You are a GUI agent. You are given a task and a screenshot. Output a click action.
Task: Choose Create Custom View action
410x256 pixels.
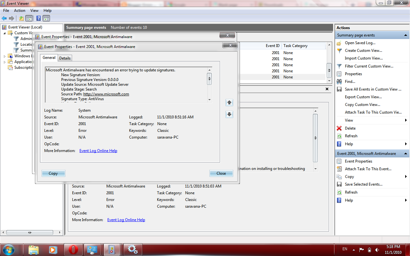(x=364, y=51)
